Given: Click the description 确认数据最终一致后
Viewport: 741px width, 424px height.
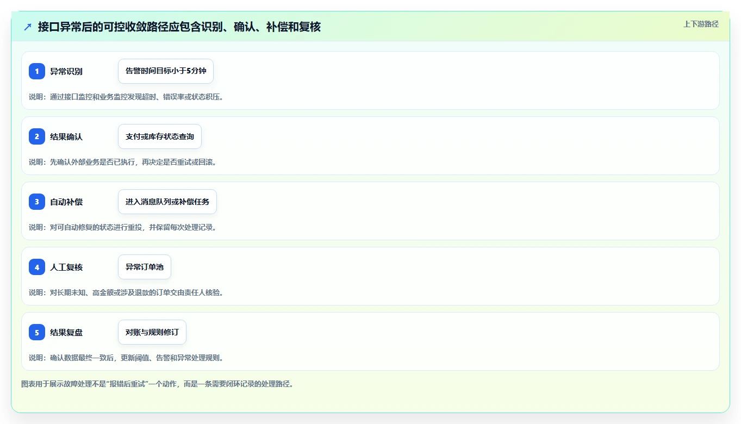Looking at the screenshot, I should click(x=126, y=358).
